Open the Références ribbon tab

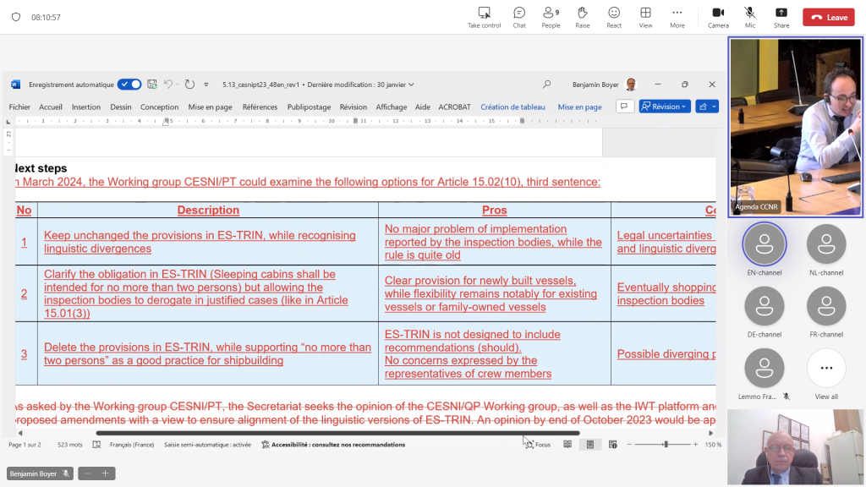[260, 107]
